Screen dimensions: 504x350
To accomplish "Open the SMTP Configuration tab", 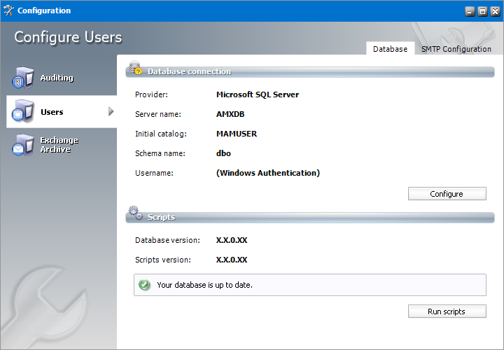I will [456, 49].
